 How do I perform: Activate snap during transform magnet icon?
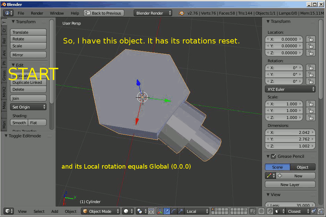(x=270, y=211)
